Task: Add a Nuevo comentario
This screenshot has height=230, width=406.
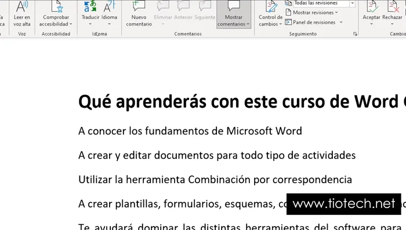Action: tap(139, 14)
